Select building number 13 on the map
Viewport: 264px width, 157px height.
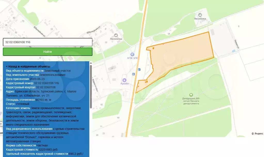[x=112, y=68]
